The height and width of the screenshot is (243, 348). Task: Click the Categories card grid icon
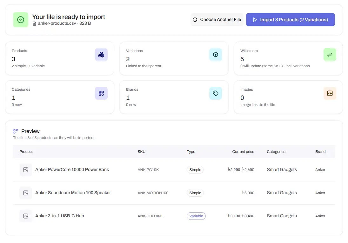coord(101,93)
